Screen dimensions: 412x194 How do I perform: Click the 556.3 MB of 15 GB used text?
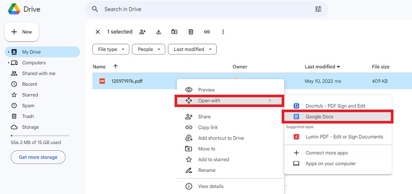click(36, 143)
